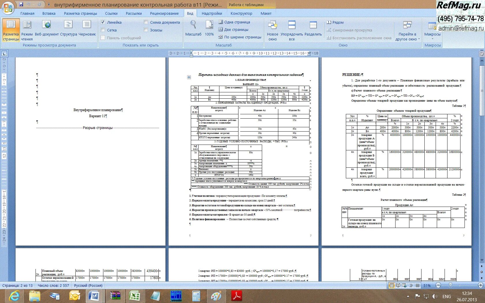The image size is (485, 303).
Task: Zoom out with the minus button
Action: pos(438,285)
